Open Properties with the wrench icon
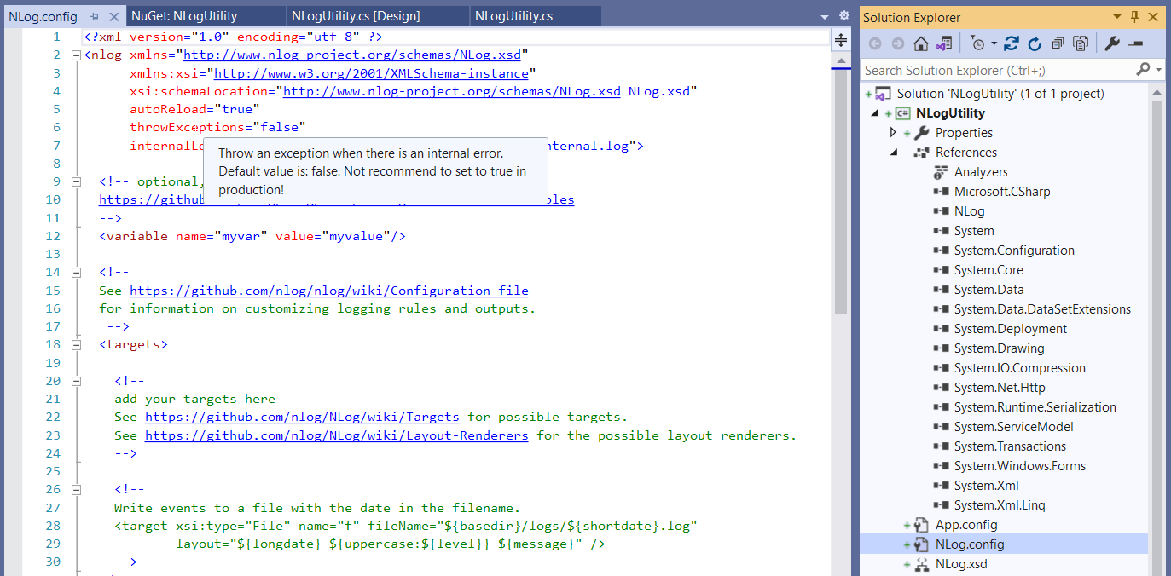The height and width of the screenshot is (576, 1171). pyautogui.click(x=1112, y=43)
